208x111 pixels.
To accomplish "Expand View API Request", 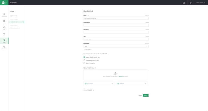I will [x=89, y=90].
